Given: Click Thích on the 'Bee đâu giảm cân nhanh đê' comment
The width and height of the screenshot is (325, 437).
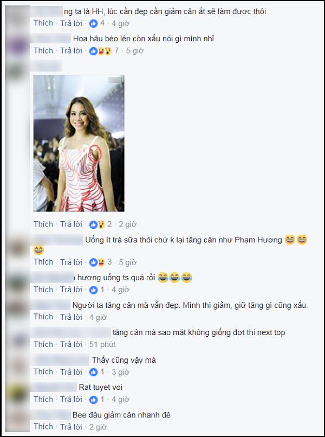Looking at the screenshot, I should tap(43, 427).
